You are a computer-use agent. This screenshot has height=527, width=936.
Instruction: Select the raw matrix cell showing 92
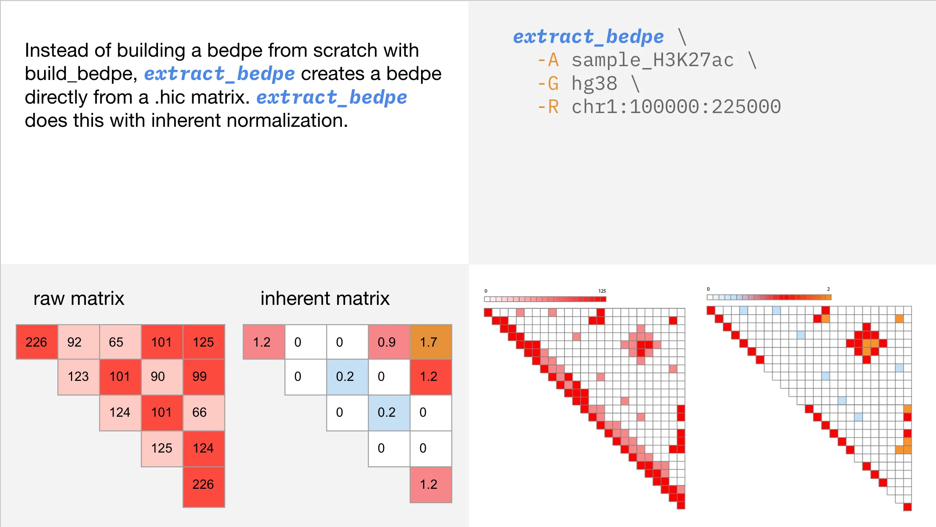[78, 342]
